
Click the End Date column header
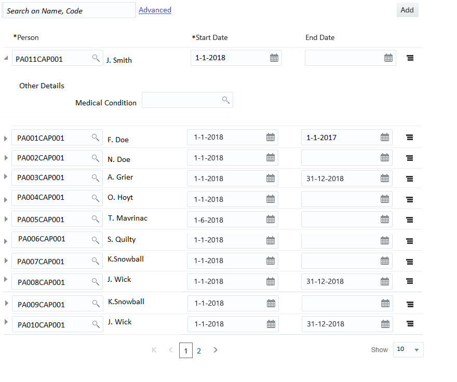(x=320, y=37)
